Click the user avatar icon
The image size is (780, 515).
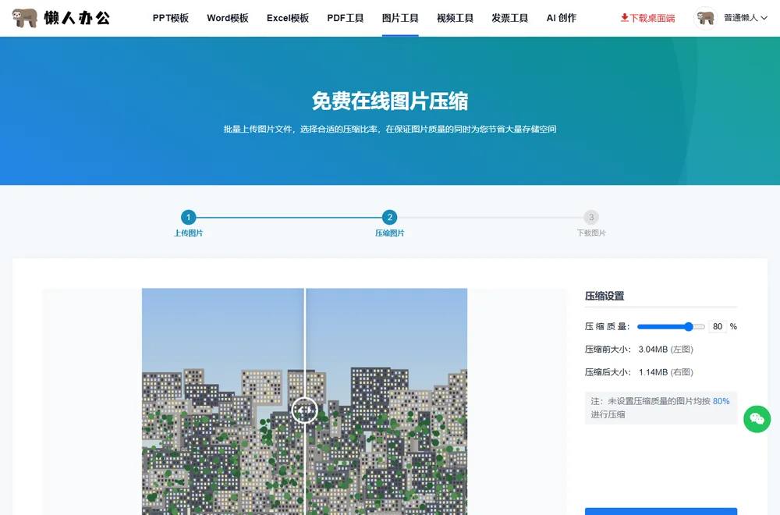pos(705,19)
